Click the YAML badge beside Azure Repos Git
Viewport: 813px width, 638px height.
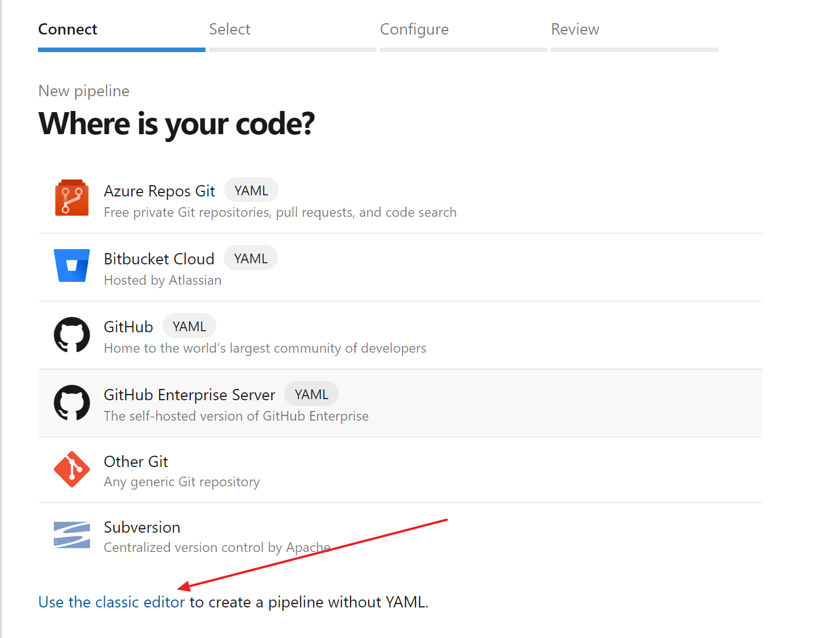(x=251, y=191)
